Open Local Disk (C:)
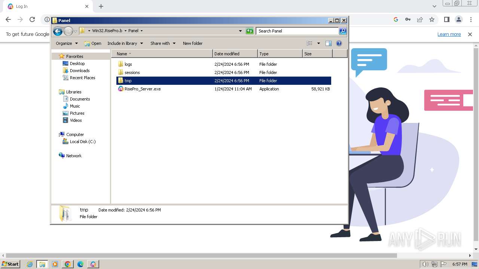 (82, 142)
